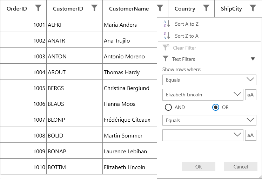Dismiss the filter popup with Cancel

tap(241, 167)
